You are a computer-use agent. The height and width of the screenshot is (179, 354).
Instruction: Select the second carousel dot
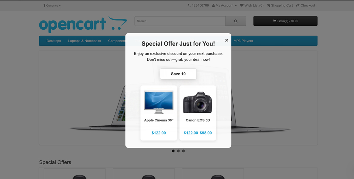click(178, 151)
